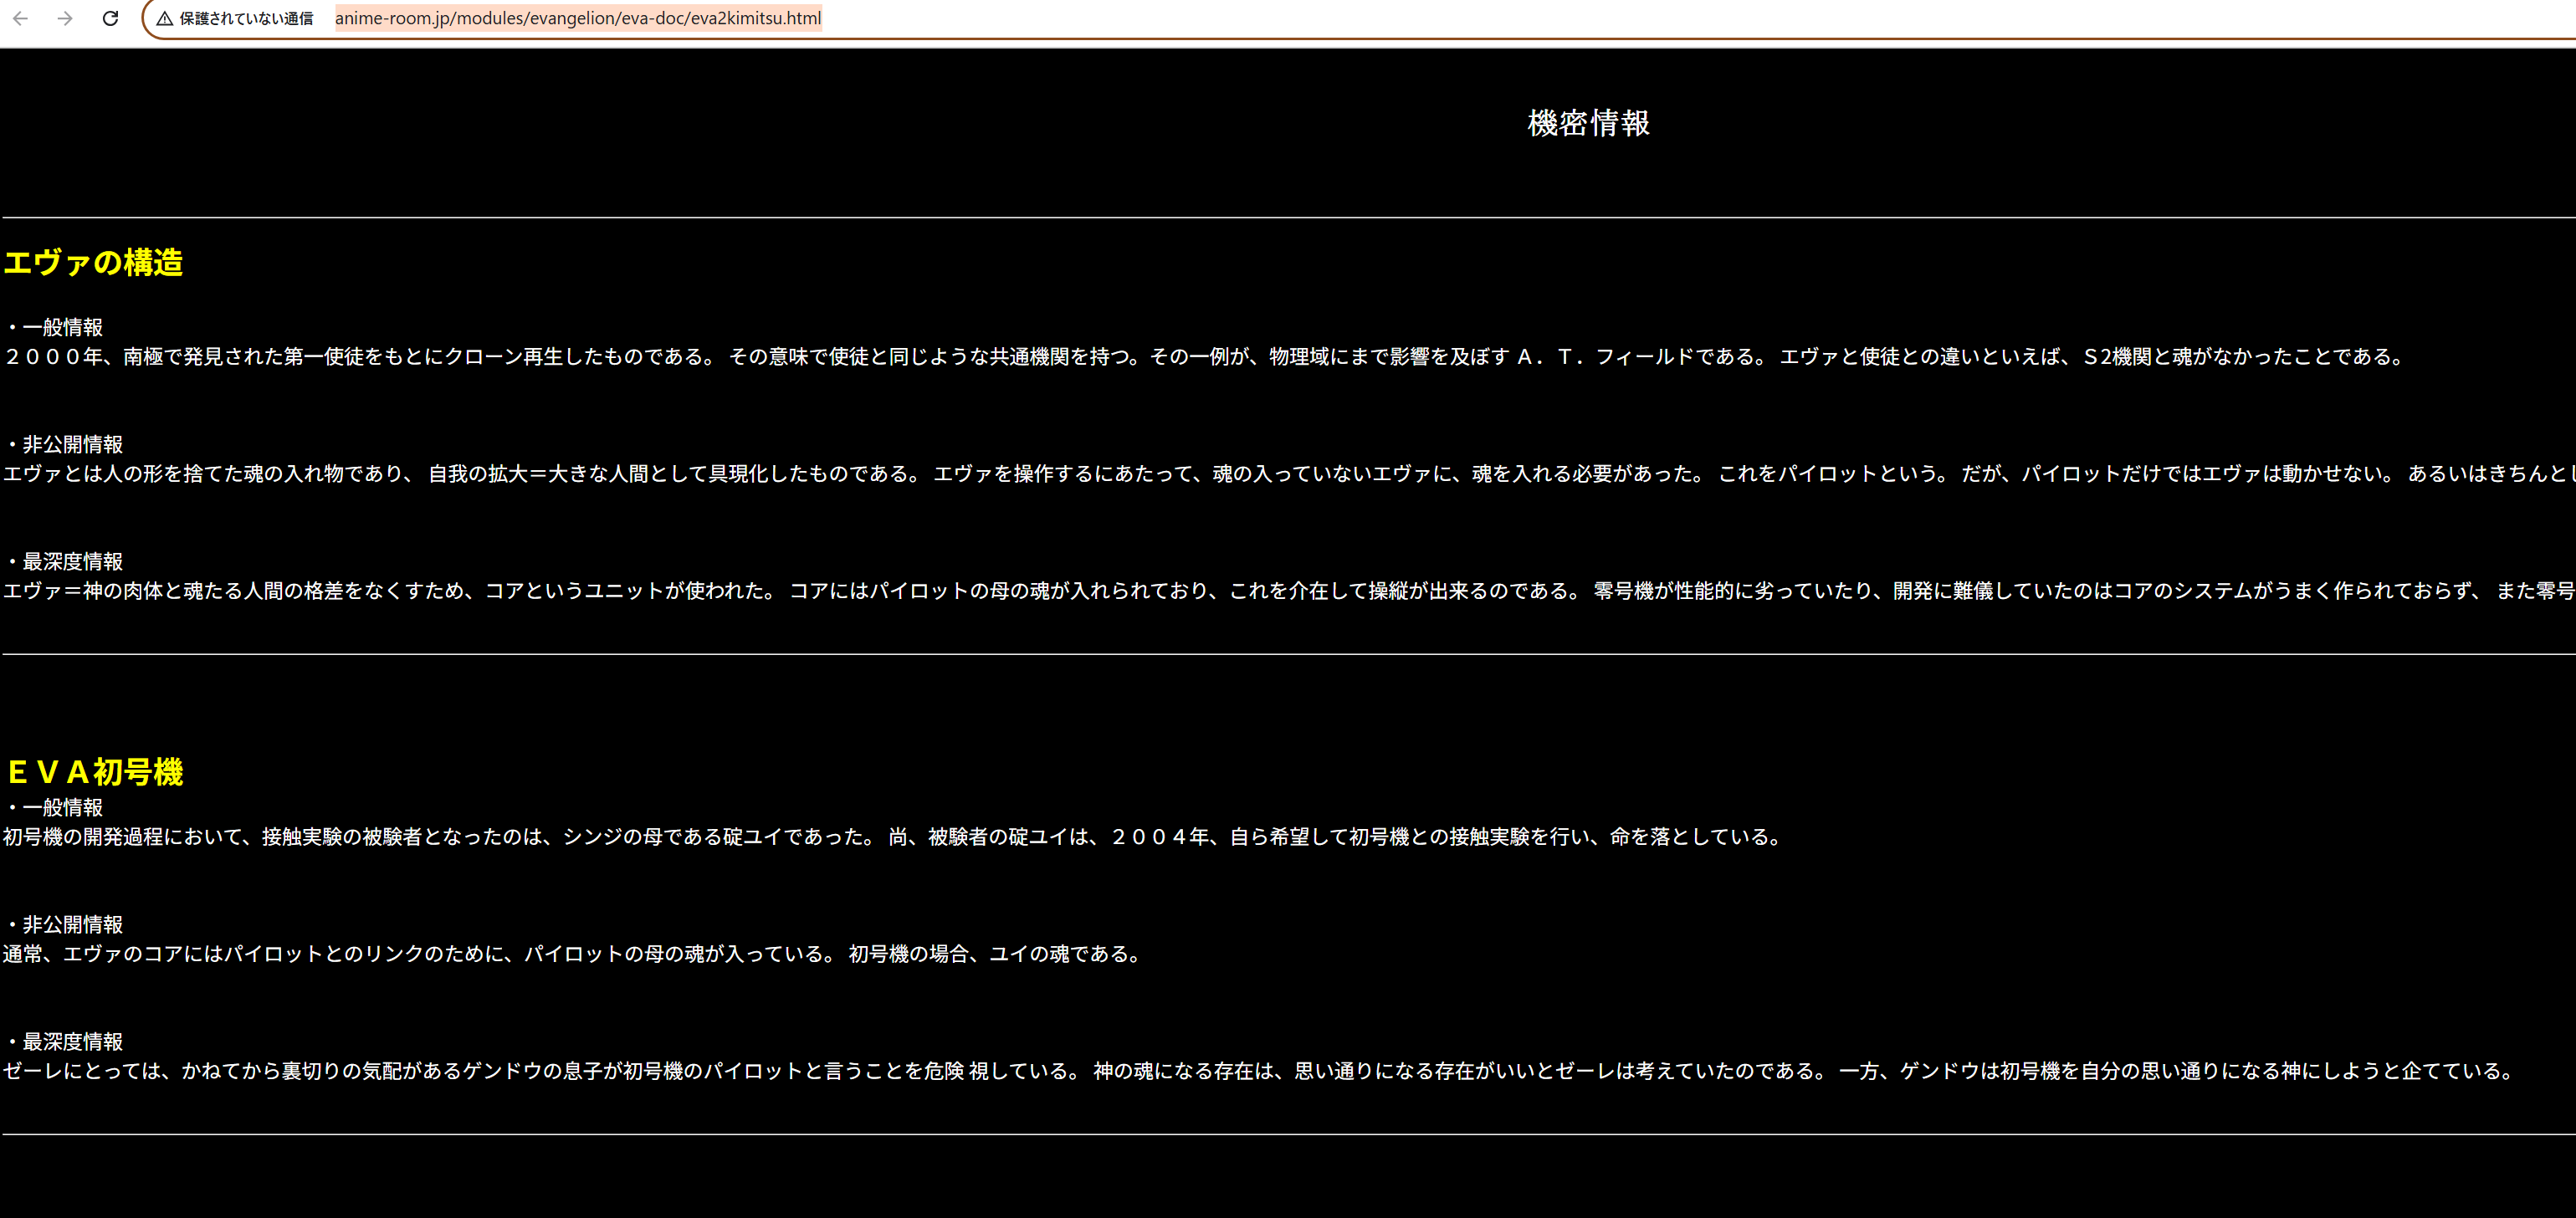Click paragraph starting ２０００年、南極で発見
2576x1218 pixels.
[x=1200, y=357]
